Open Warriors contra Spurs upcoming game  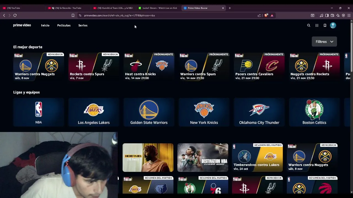tap(204, 67)
